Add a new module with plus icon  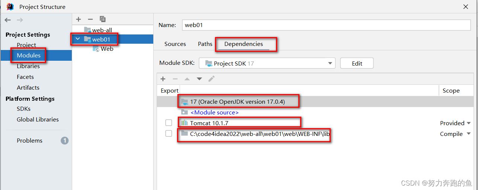78,19
